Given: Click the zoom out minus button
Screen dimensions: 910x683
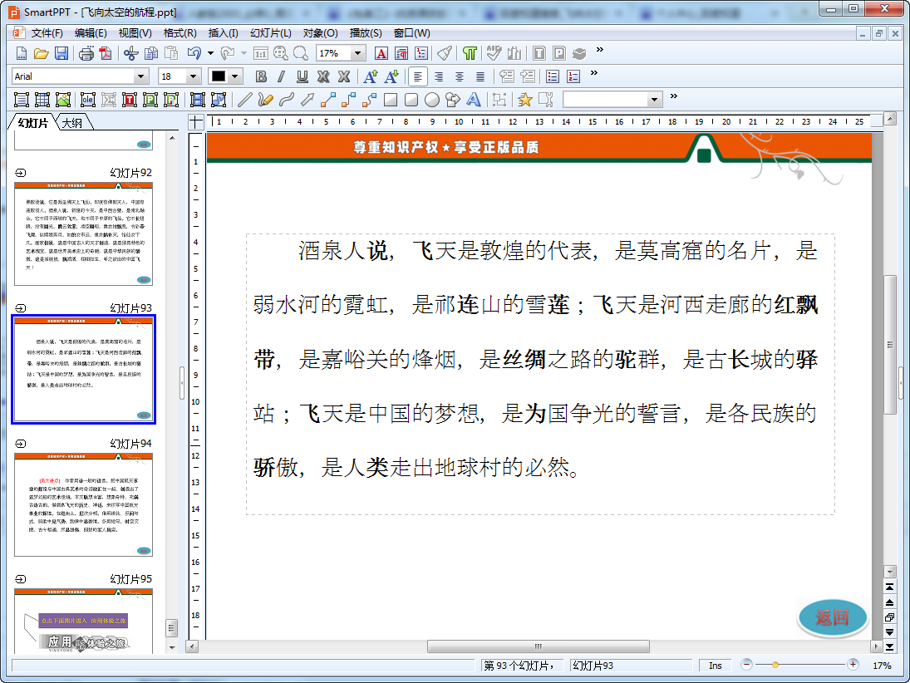Looking at the screenshot, I should click(747, 665).
